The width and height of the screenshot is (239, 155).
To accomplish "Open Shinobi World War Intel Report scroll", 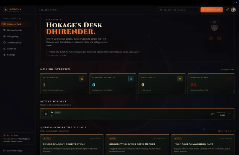I will [137, 145].
